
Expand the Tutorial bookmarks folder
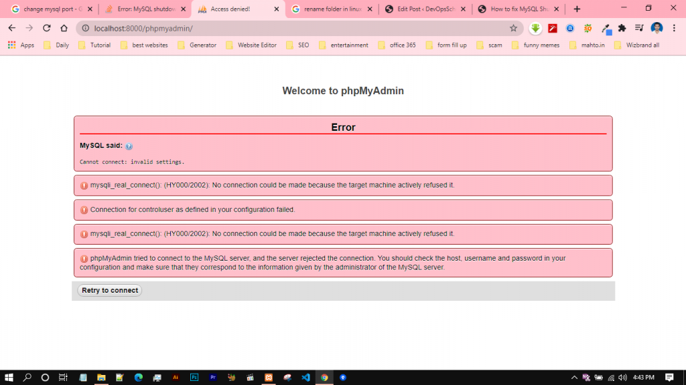tap(94, 45)
